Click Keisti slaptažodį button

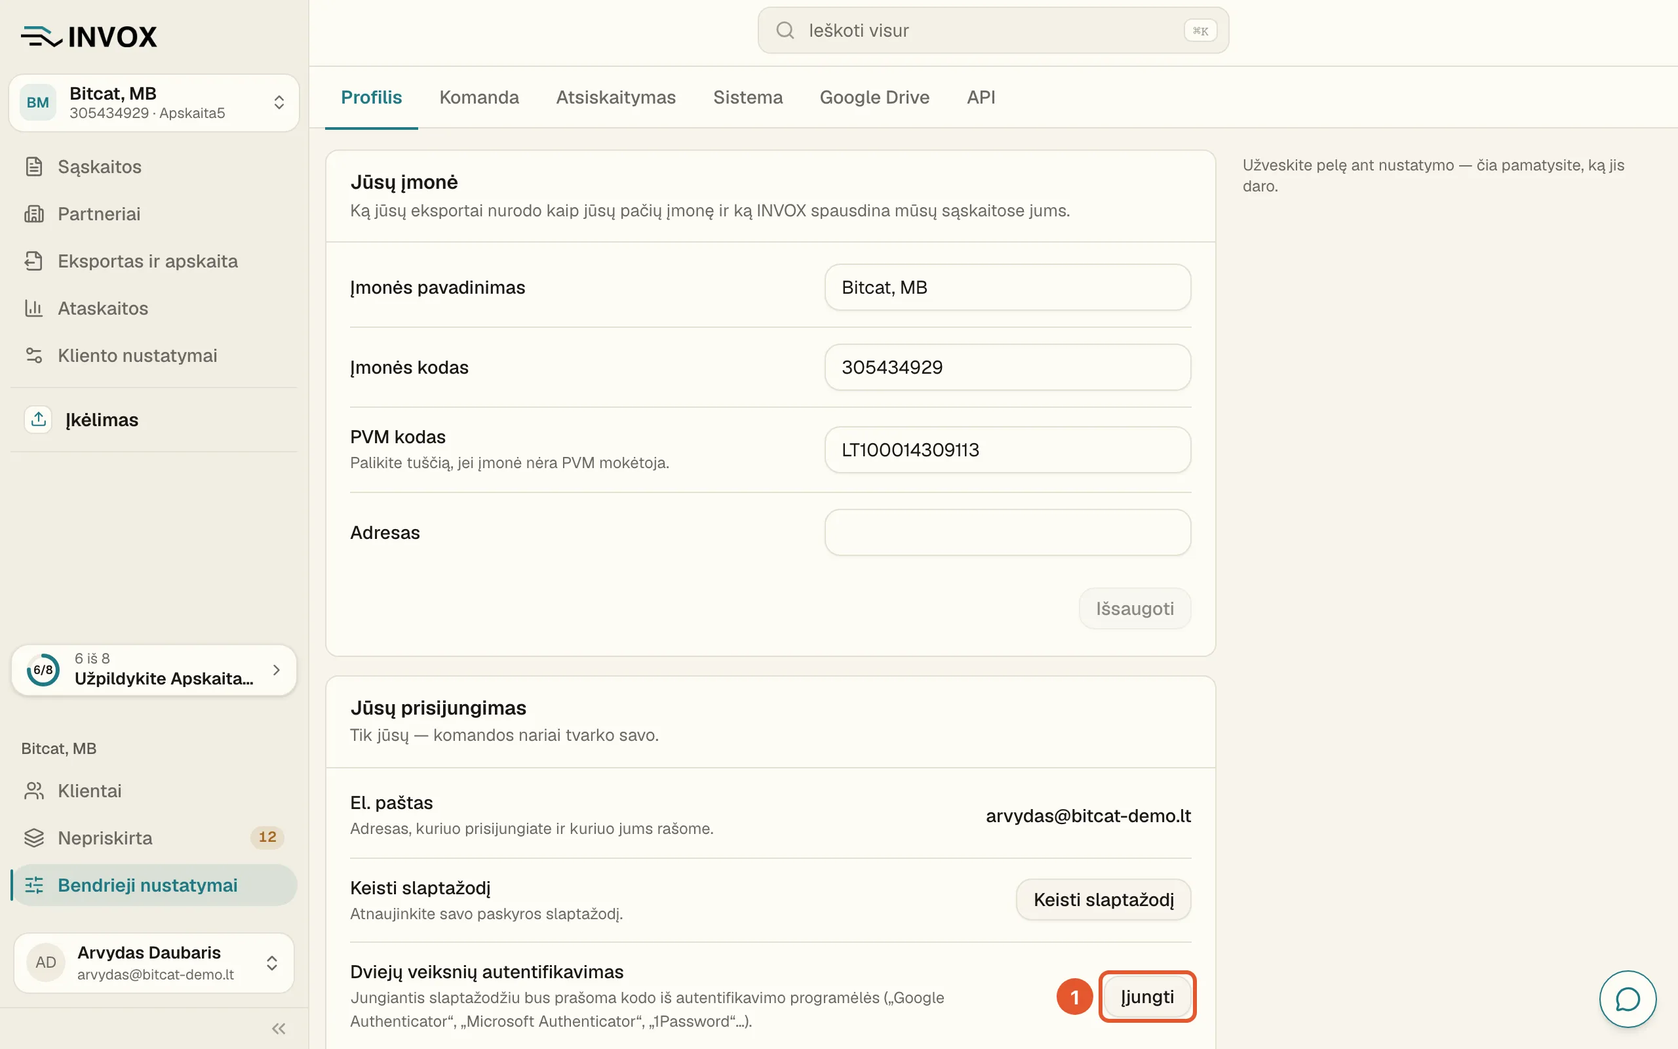coord(1104,900)
